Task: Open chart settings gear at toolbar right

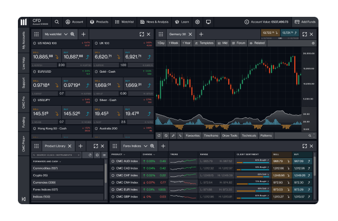Action: [x=313, y=43]
